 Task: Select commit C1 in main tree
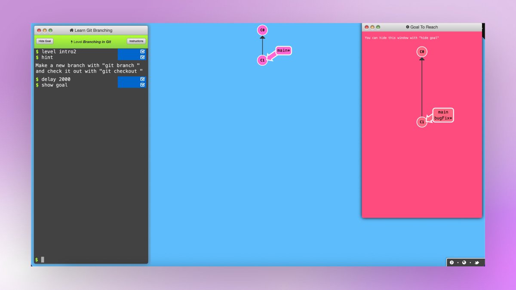[262, 60]
